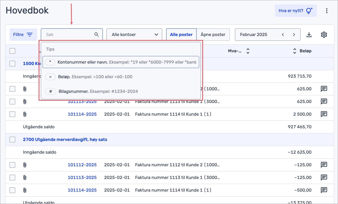
Task: Open voucher link 101112-2025 under account 2700
Action: coord(82,165)
